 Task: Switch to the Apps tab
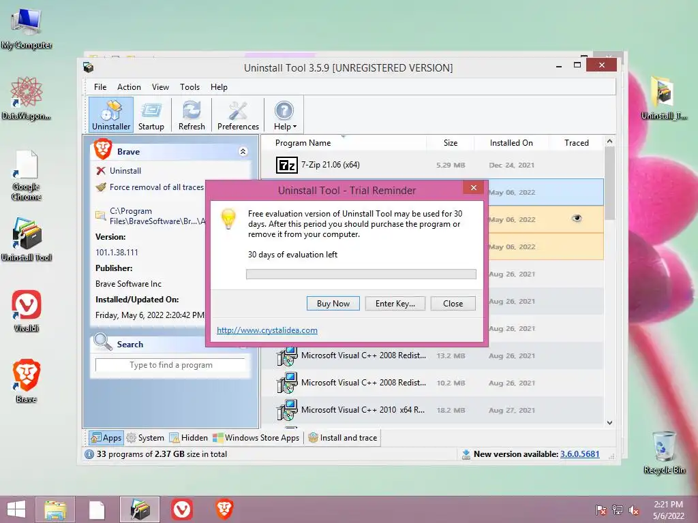pyautogui.click(x=106, y=438)
